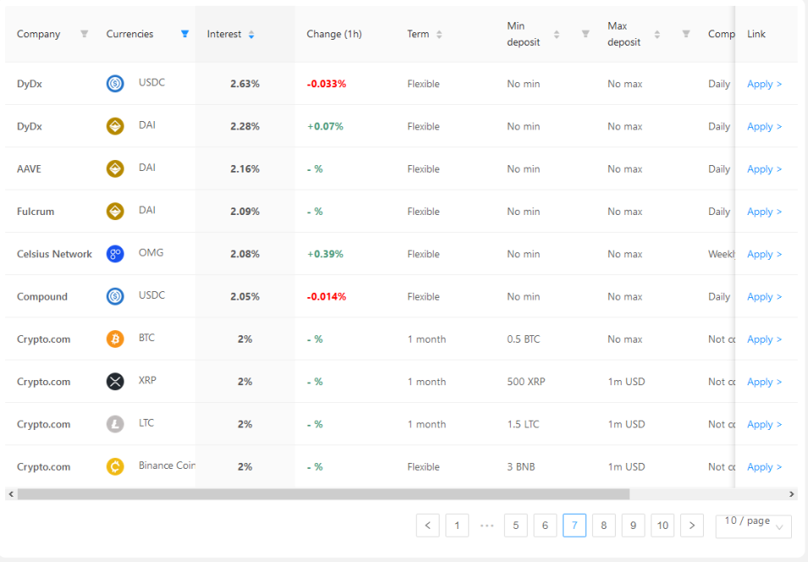Open the Company column filter icon
The height and width of the screenshot is (562, 808).
[84, 34]
